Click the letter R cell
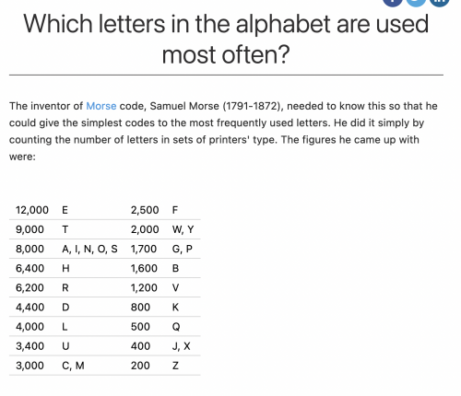The image size is (461, 396). 65,288
